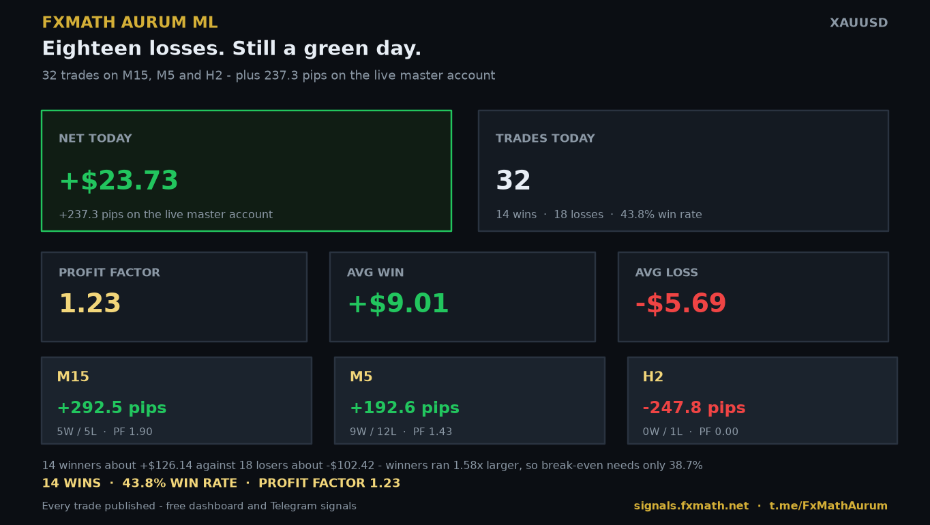Select the -247.8 pips H2 result
930x525 pixels.
click(694, 408)
